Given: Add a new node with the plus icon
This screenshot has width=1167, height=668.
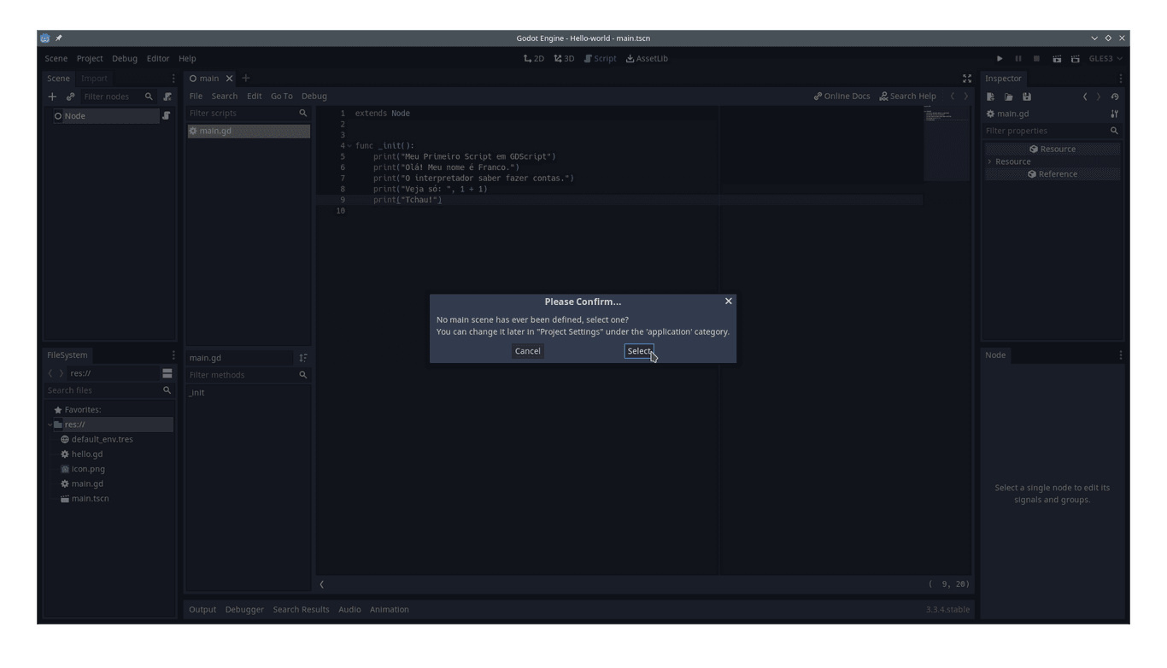Looking at the screenshot, I should [x=52, y=96].
